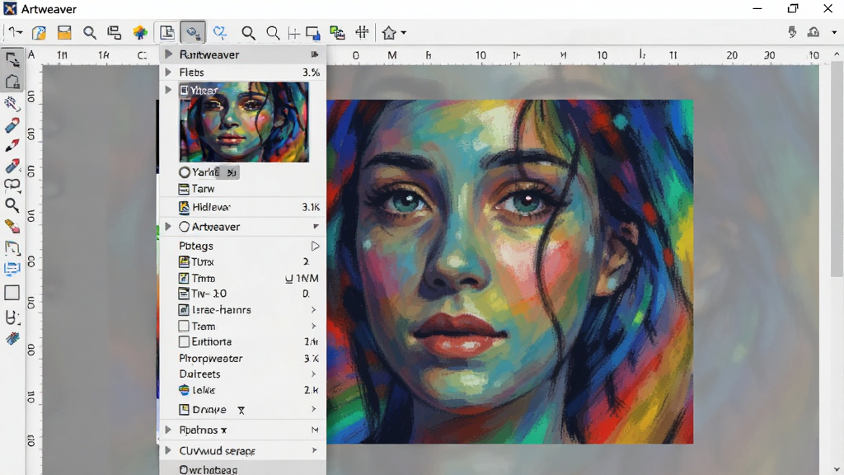This screenshot has width=844, height=475.
Task: Pick the U-shaped tool in toolbox
Action: coord(12,317)
